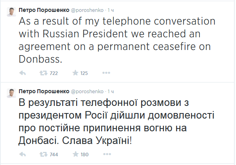Screen dimensions: 236x165
Task: Reply to the Ukrainian ceasefire tweet
Action: tap(23, 154)
